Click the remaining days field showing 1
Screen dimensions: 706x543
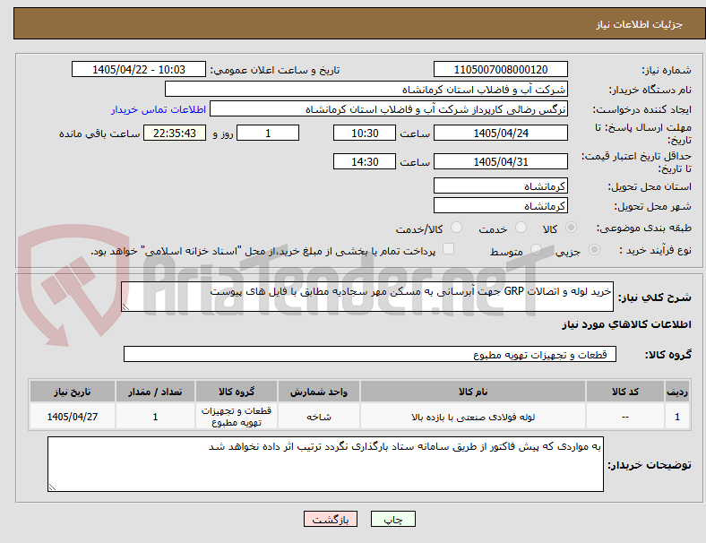click(268, 134)
